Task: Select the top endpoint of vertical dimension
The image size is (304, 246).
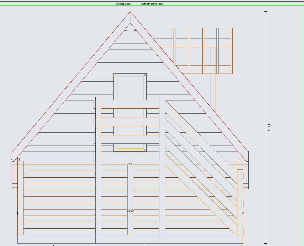Action: pos(266,12)
